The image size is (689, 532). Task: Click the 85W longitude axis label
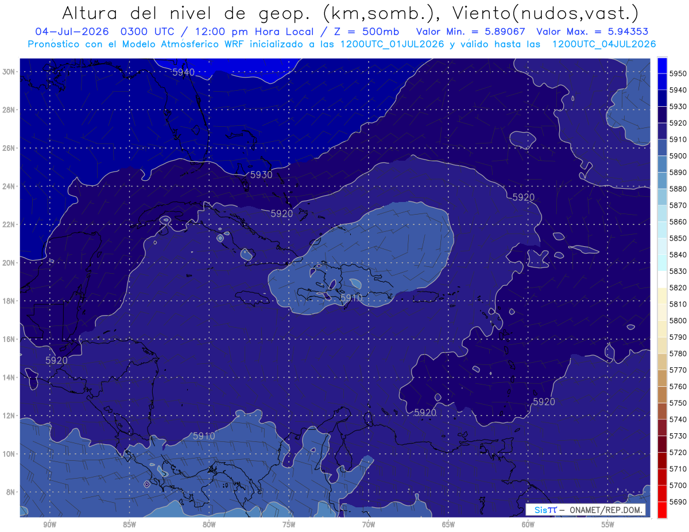click(129, 525)
